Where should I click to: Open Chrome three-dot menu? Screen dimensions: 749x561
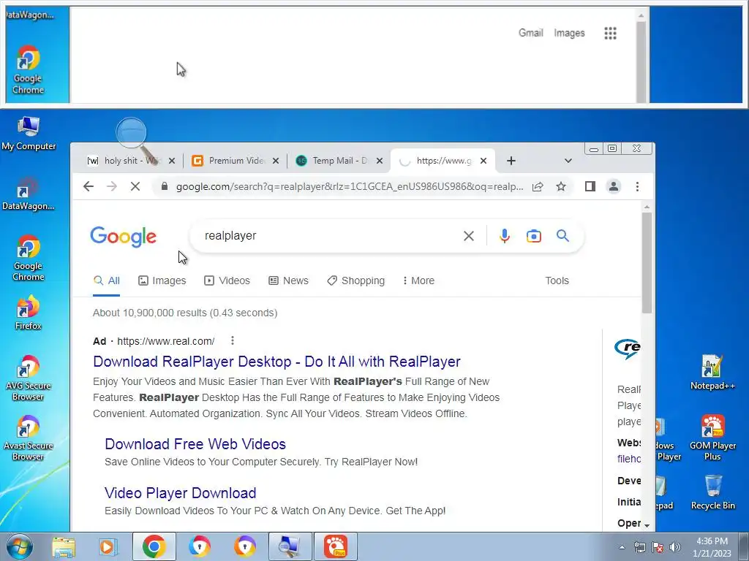point(637,186)
